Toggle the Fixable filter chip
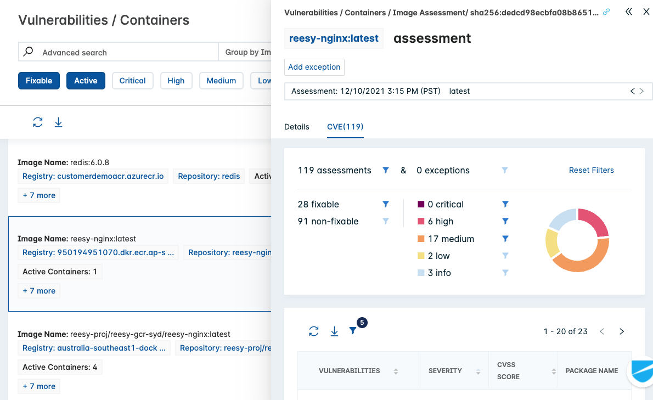The width and height of the screenshot is (653, 400). (39, 81)
